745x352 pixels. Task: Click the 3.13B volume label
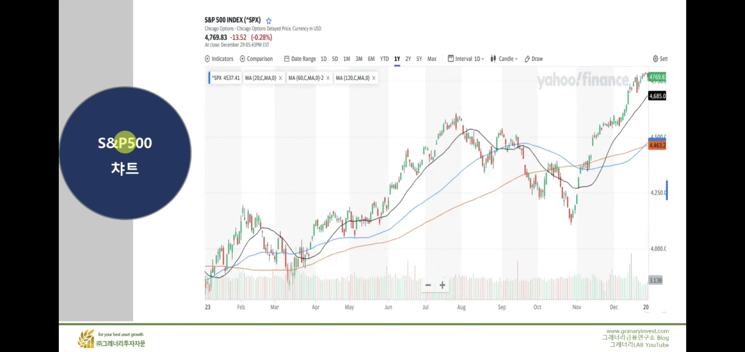(655, 280)
